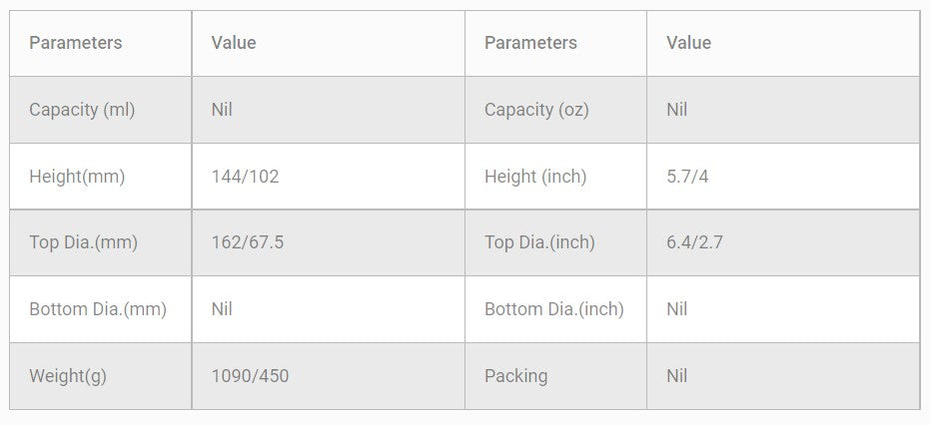Screen dimensions: 931x425
Task: Select the 144/102 height value
Action: coord(246,177)
